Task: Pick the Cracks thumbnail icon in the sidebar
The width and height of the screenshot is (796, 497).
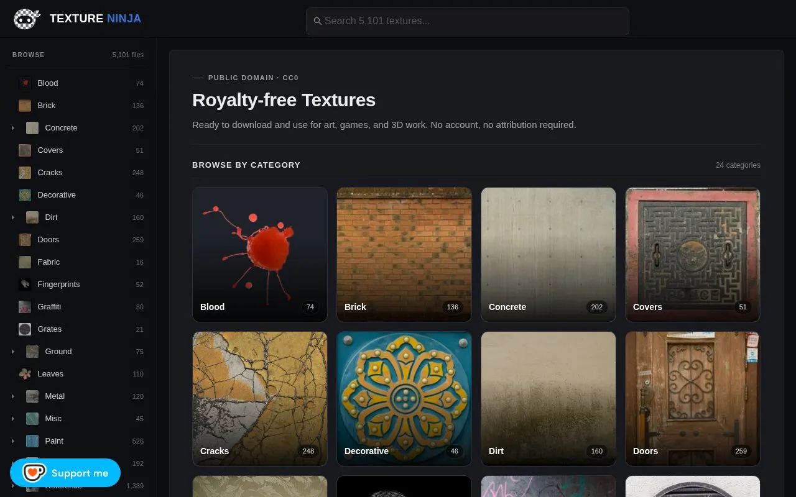Action: coord(25,172)
